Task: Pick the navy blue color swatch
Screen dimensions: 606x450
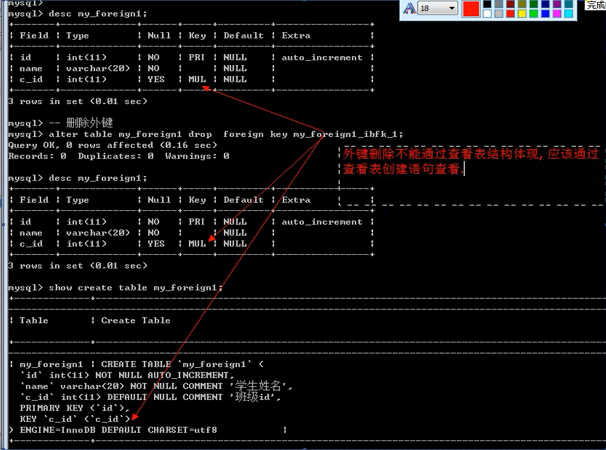Action: click(x=545, y=4)
